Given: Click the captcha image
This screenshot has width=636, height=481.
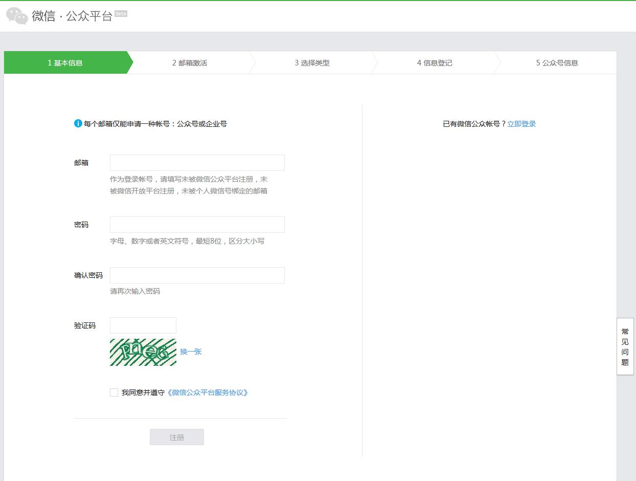Looking at the screenshot, I should pos(143,352).
